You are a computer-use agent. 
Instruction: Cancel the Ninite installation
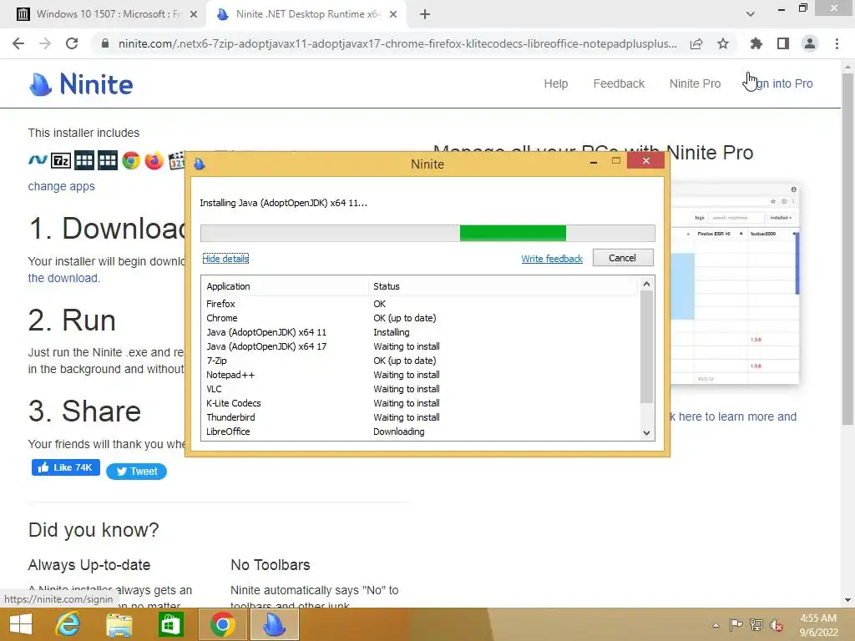623,258
